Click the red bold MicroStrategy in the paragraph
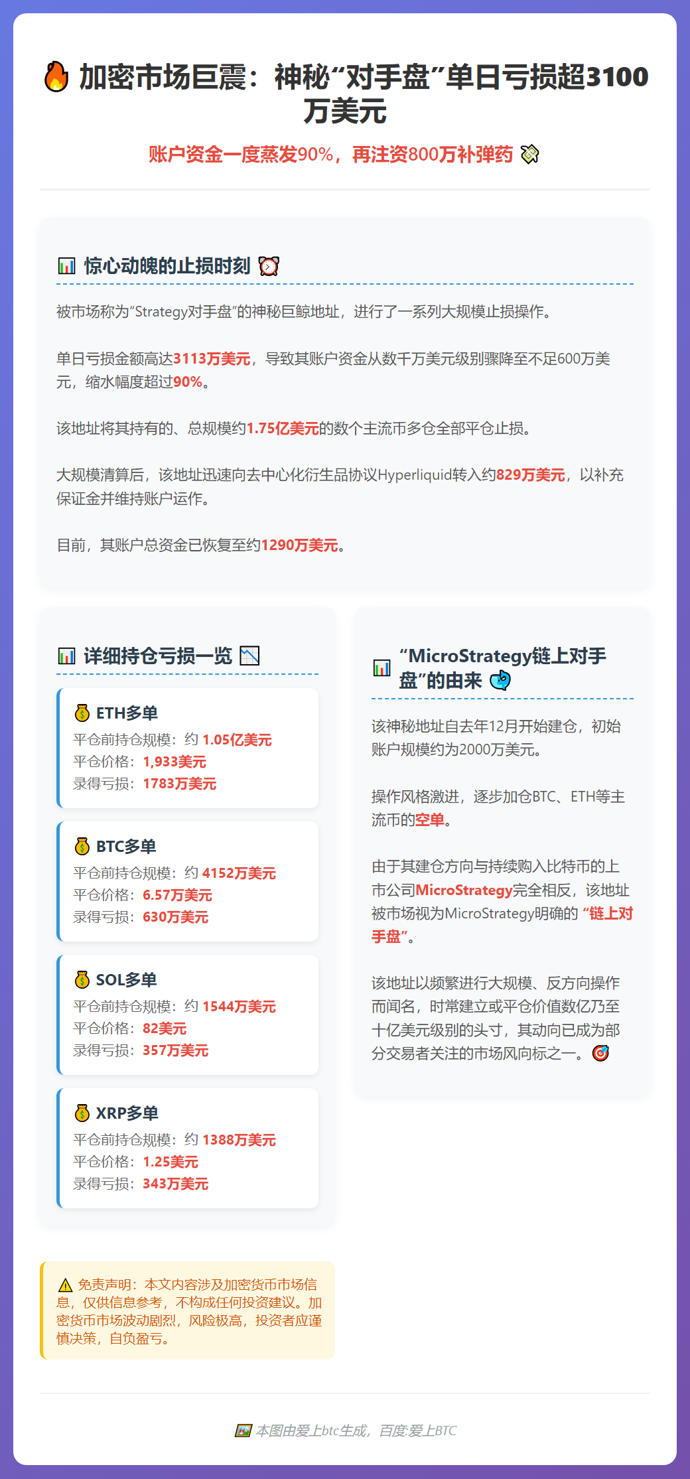 pos(464,890)
